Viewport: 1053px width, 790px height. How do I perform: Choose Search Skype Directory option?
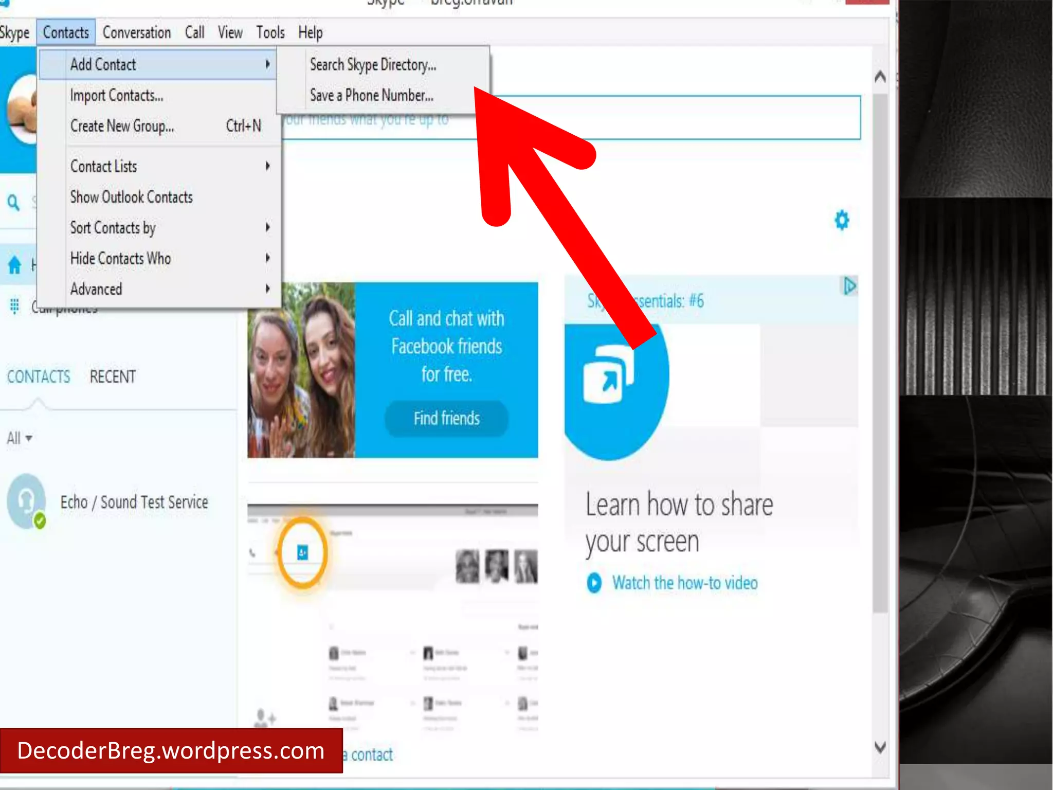[373, 65]
